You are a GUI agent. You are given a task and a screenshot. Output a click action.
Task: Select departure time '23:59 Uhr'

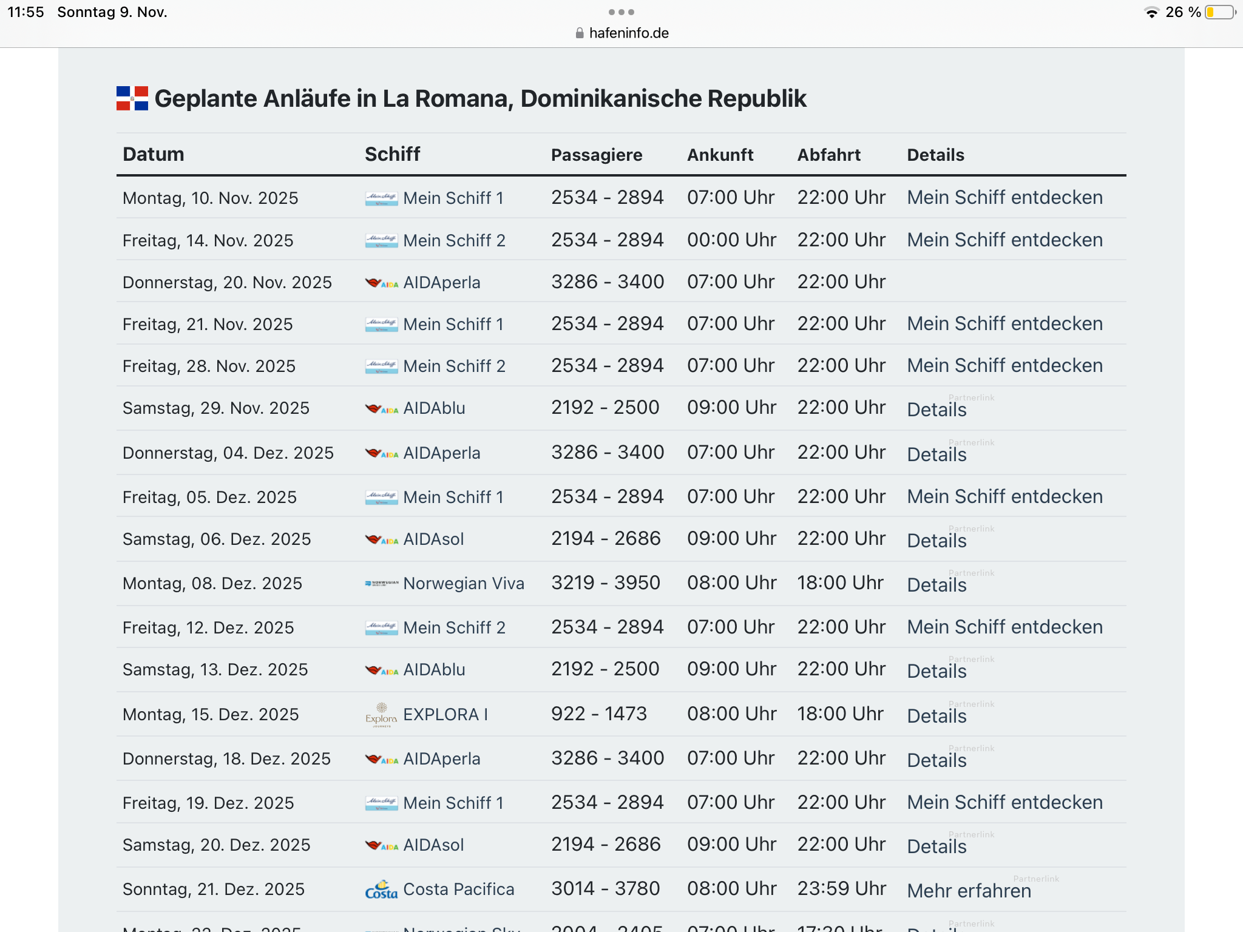point(842,889)
